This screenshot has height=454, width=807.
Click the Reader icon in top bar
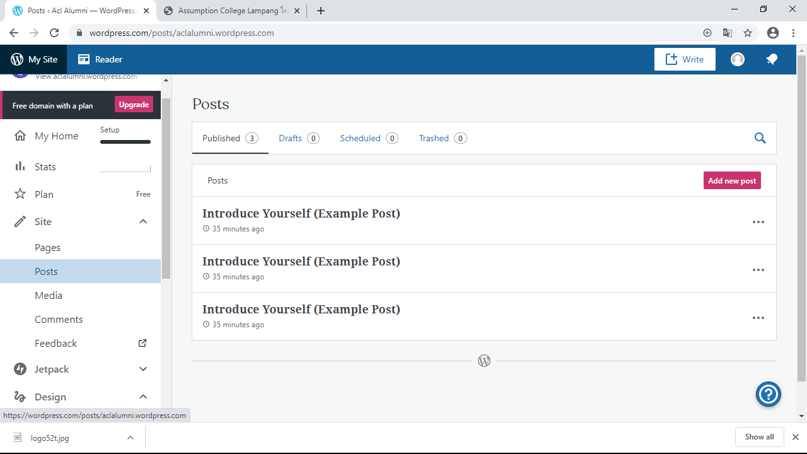click(x=84, y=59)
